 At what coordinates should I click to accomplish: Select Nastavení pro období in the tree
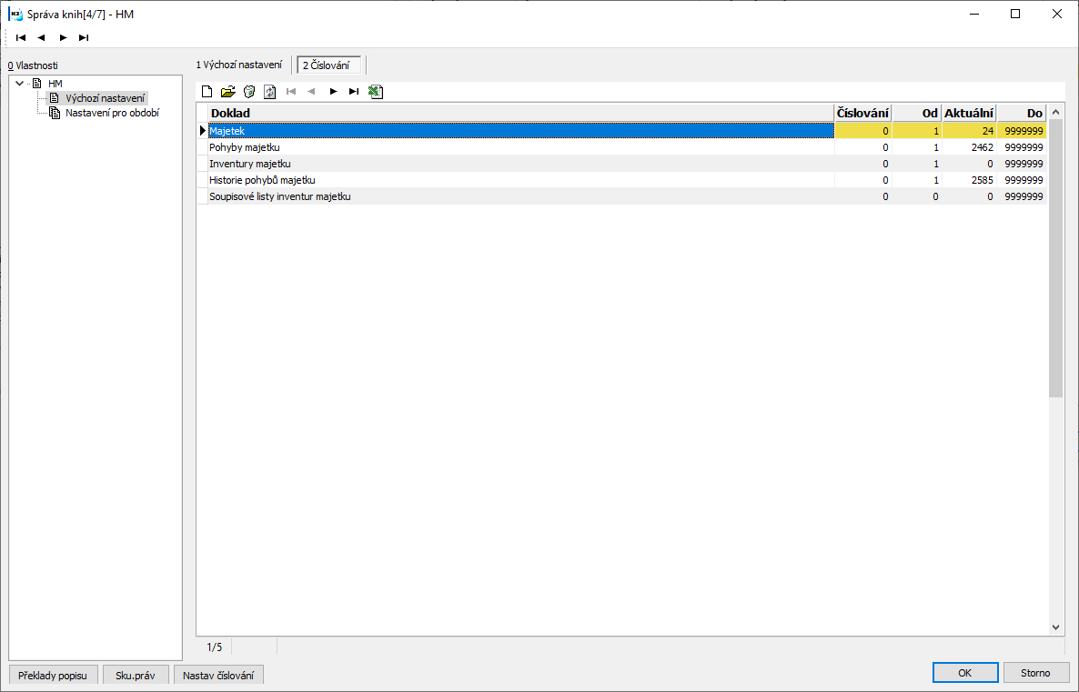[x=112, y=113]
